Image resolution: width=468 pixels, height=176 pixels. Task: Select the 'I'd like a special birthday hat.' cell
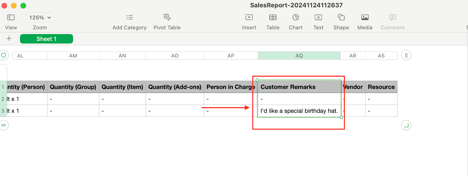click(x=299, y=111)
